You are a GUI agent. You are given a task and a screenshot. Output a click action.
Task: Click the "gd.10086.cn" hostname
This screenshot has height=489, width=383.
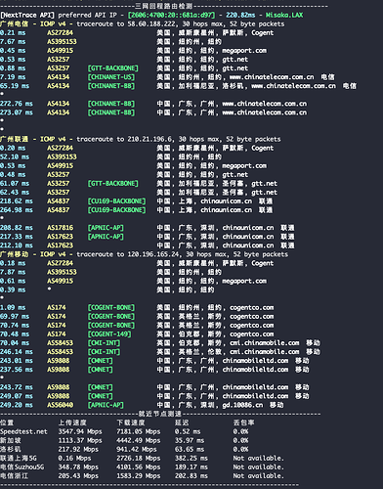242,405
